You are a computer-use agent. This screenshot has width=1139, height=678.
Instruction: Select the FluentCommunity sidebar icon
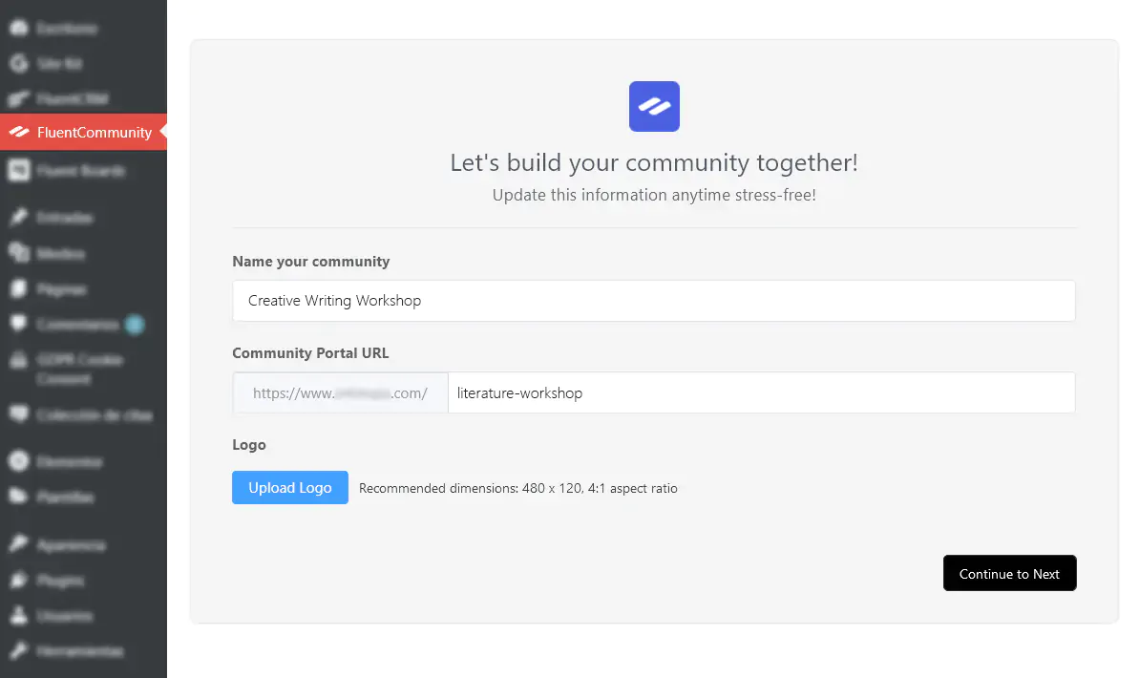(19, 132)
